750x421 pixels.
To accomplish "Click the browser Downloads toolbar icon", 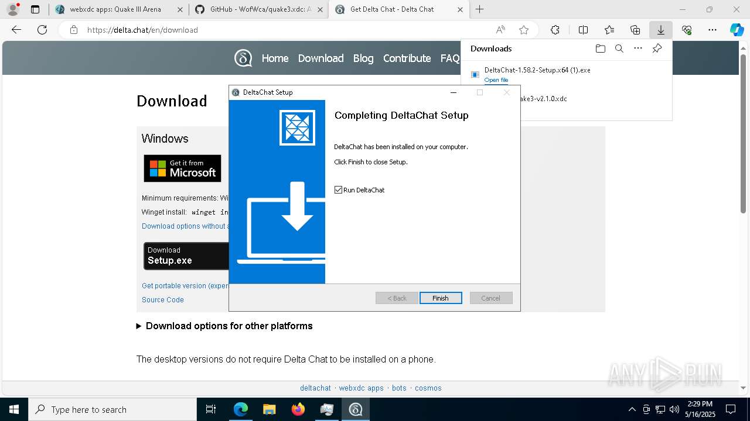I will point(660,30).
